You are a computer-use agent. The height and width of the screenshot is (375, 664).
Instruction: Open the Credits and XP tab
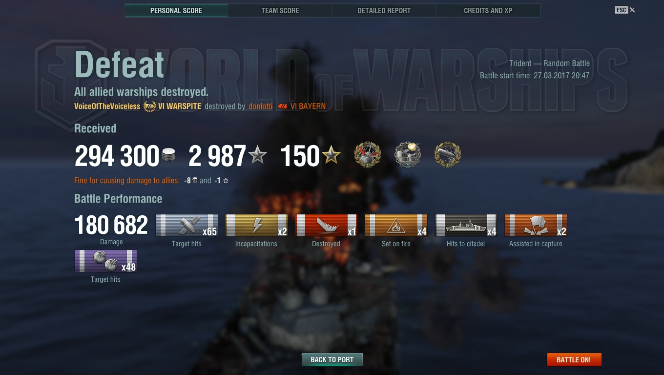pos(488,10)
